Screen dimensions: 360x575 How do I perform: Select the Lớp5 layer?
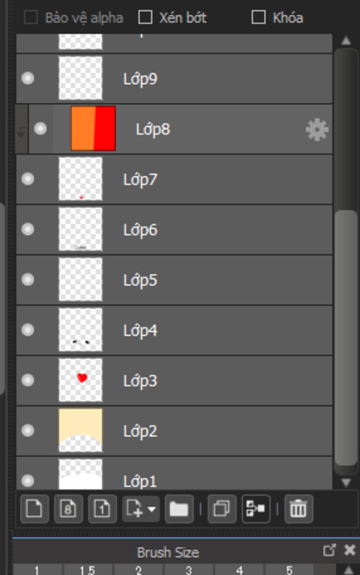(211, 280)
